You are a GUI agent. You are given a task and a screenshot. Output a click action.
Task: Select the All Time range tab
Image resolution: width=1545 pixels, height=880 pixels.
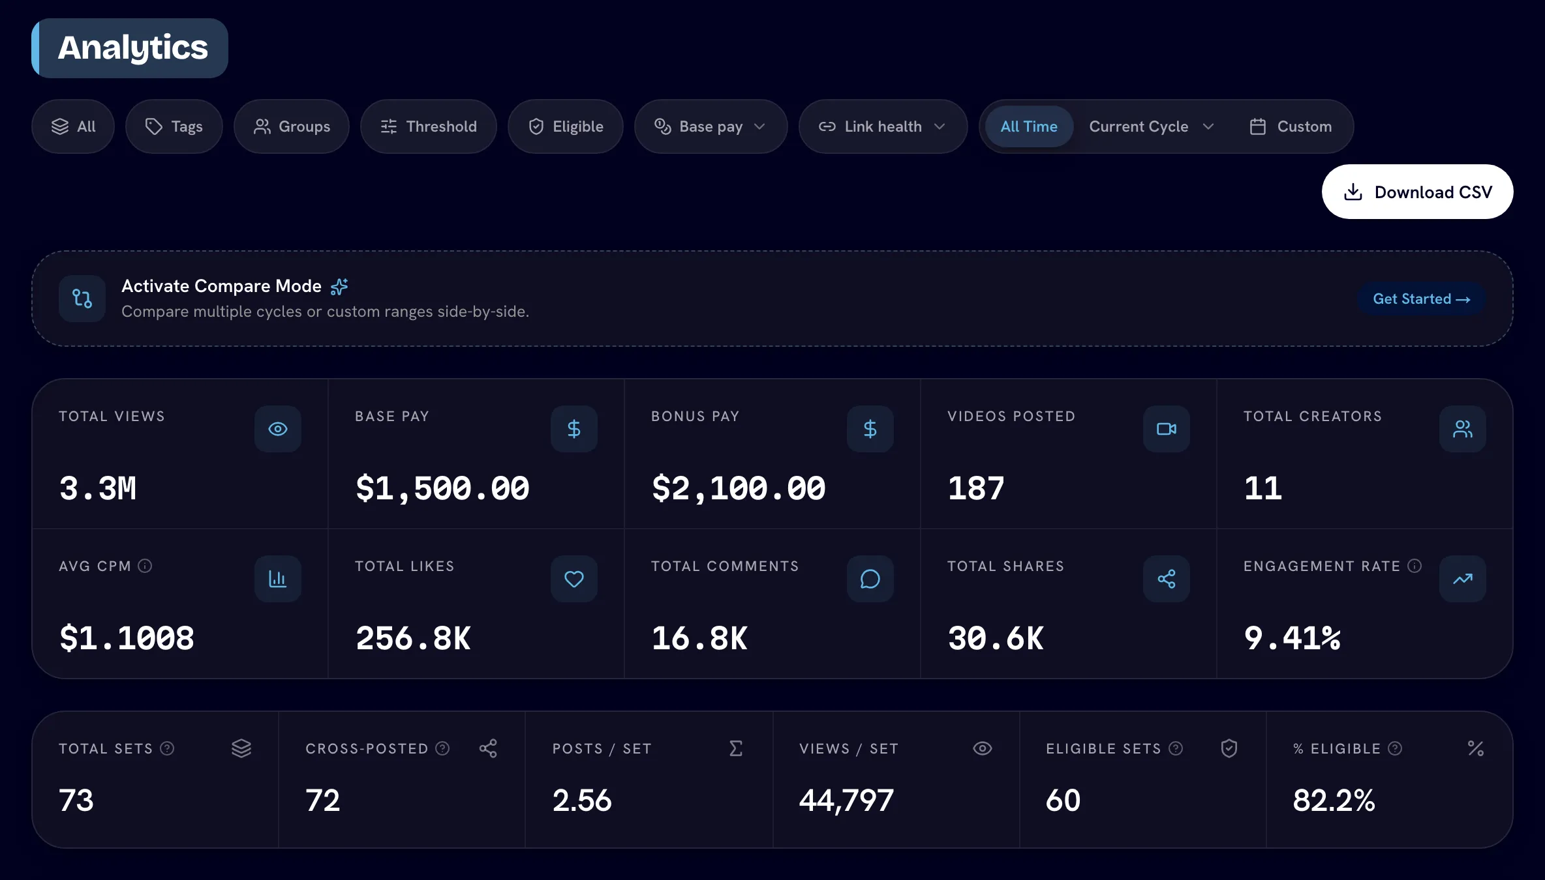tap(1029, 126)
